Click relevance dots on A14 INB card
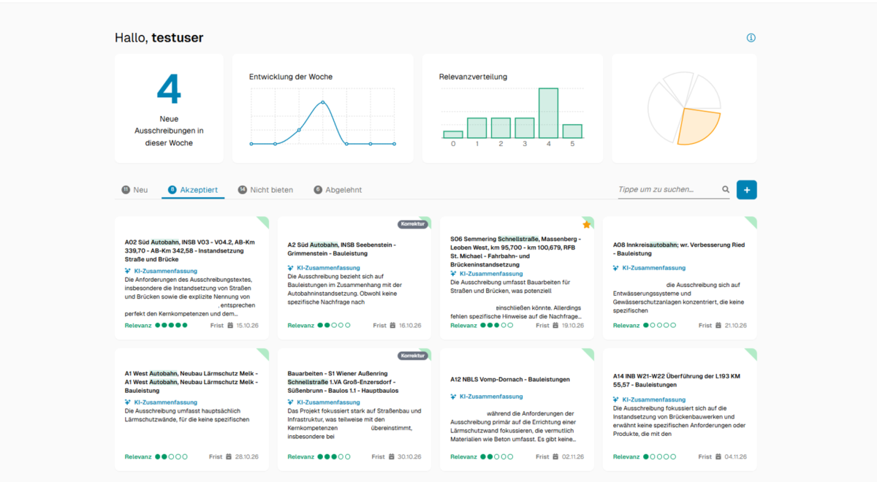The width and height of the screenshot is (877, 482). (659, 457)
